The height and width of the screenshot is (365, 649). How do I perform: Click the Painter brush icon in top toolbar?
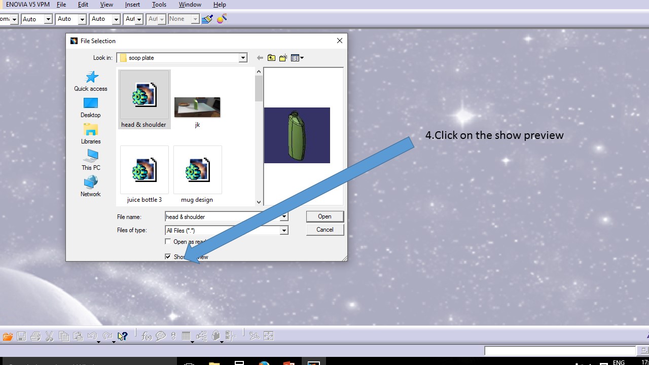pos(207,19)
